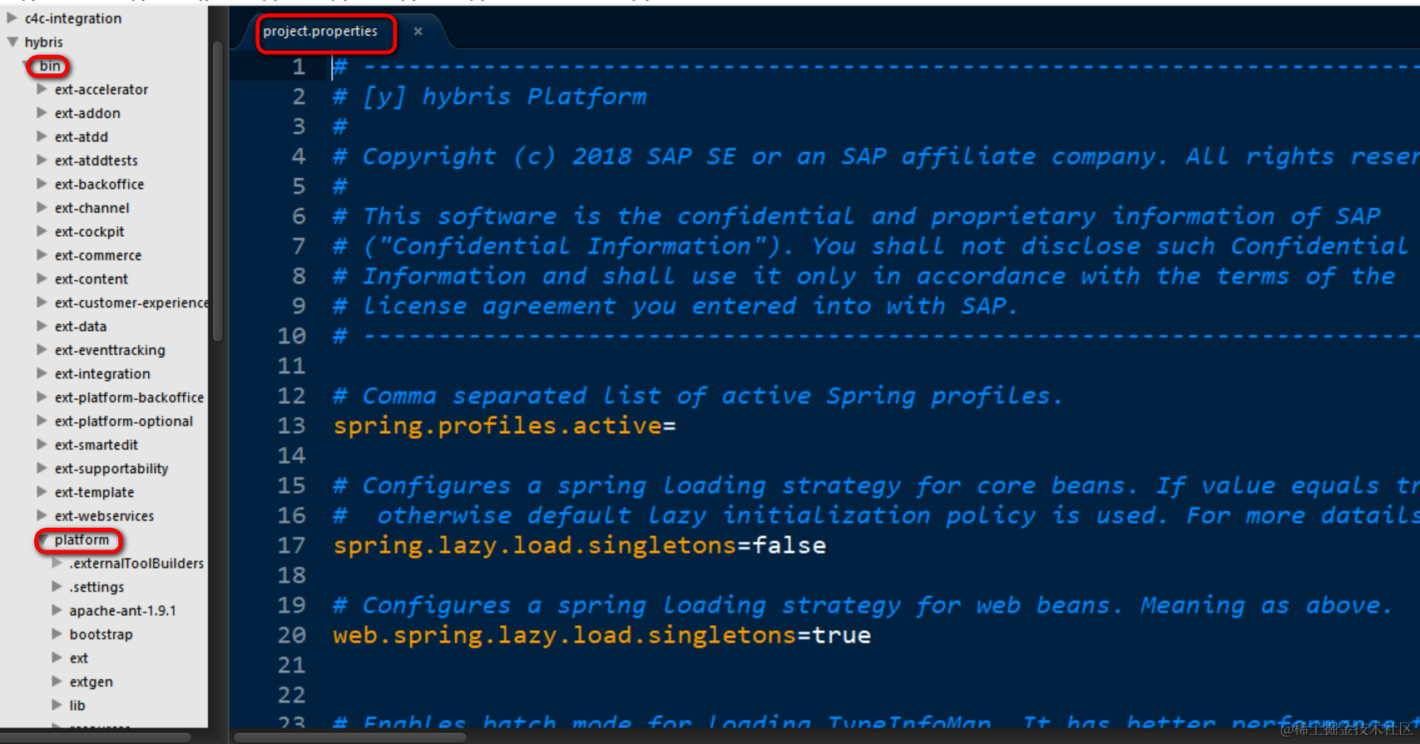Expand the ext-accelerator folder arrow
Screen dimensions: 1420x744
(x=42, y=89)
